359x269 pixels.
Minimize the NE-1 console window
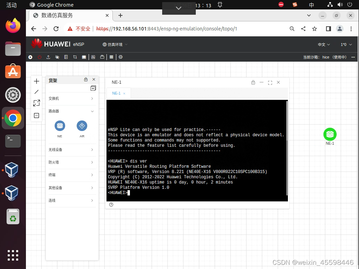point(262,82)
